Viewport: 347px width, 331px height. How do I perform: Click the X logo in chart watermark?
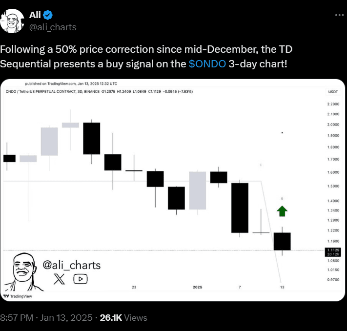(59, 279)
